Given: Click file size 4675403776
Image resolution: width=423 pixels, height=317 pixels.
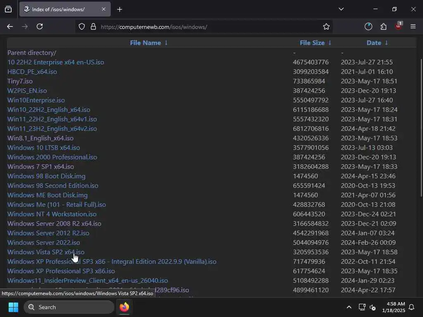Looking at the screenshot, I should coord(311,62).
